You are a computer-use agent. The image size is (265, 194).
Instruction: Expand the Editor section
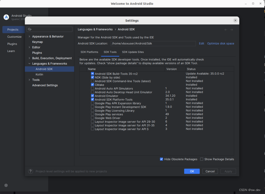click(x=29, y=47)
